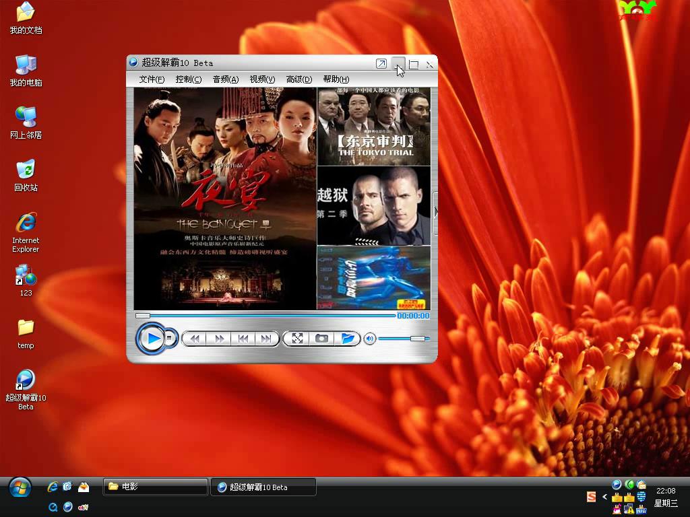Launch QQ penguin from quick launch
The width and height of the screenshot is (690, 517).
click(83, 487)
